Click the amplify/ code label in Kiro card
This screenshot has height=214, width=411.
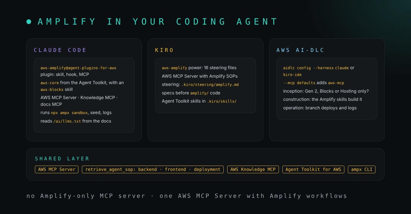click(x=199, y=93)
